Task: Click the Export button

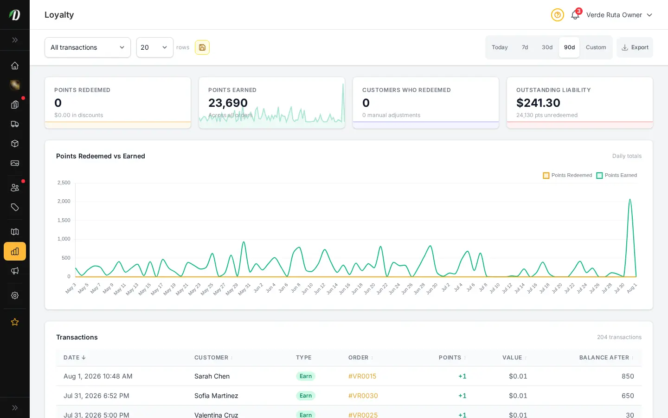Action: (x=635, y=47)
